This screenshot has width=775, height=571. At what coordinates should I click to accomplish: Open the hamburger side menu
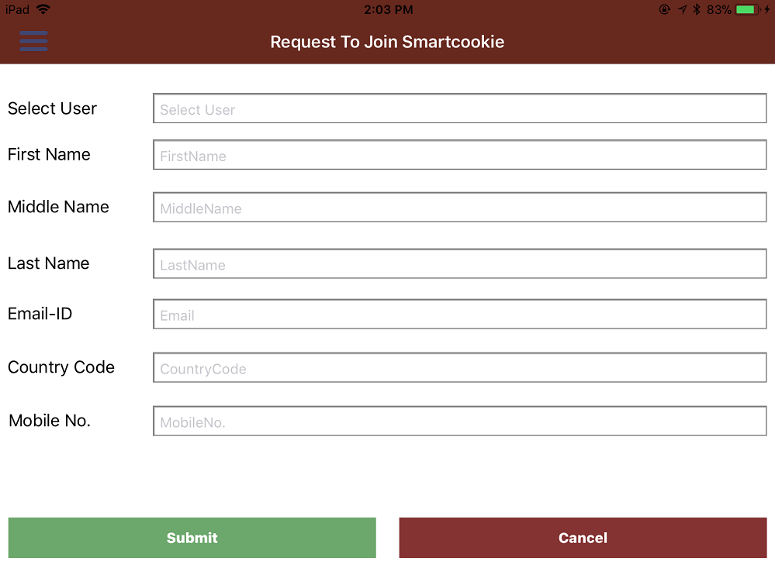[34, 41]
